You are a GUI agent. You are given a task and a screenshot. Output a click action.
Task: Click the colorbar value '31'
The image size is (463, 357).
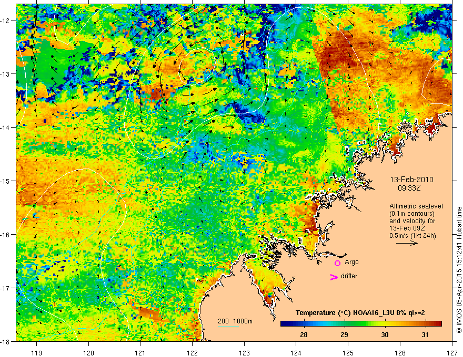[425, 334]
